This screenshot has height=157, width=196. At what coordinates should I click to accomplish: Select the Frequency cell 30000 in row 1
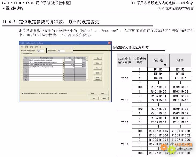80,60
